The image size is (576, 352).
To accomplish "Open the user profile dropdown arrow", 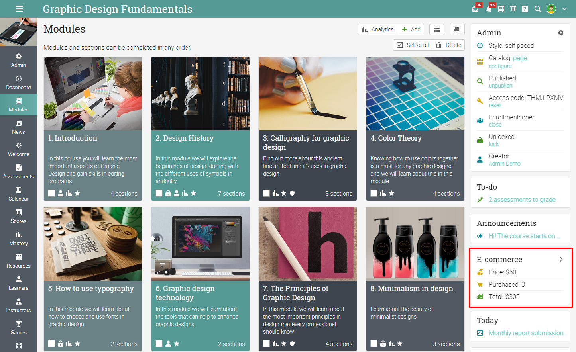I will coord(564,9).
